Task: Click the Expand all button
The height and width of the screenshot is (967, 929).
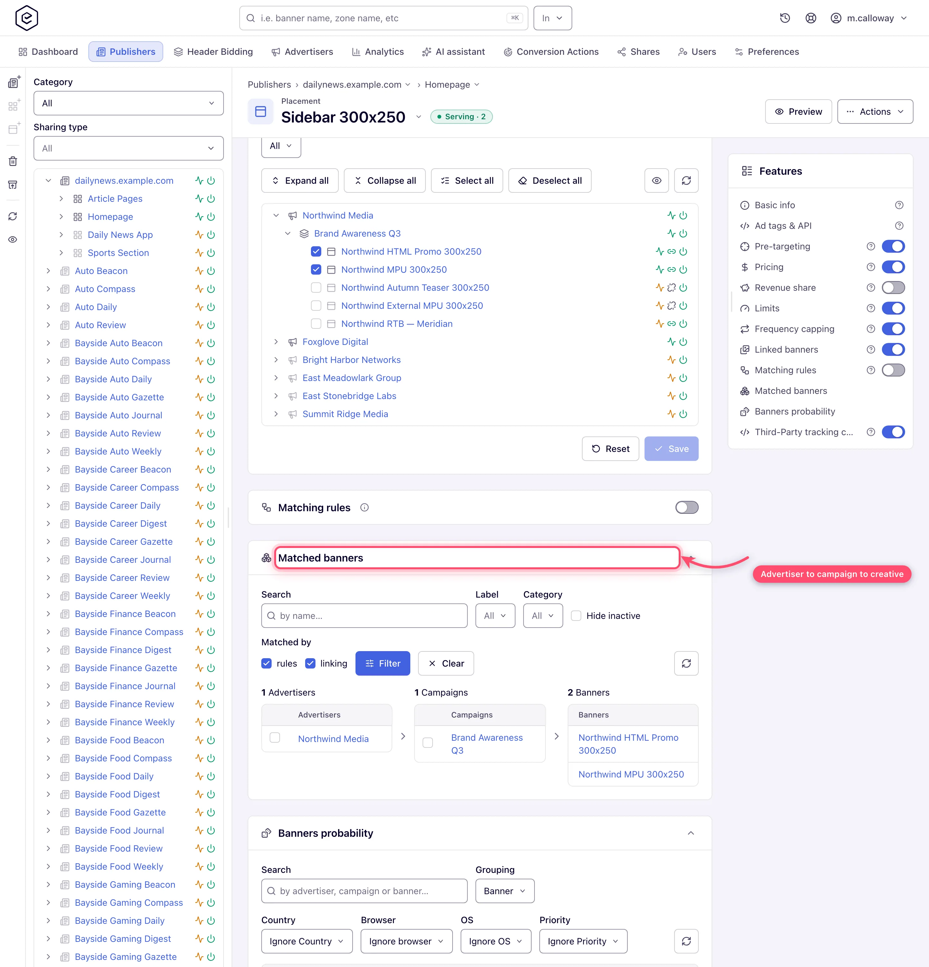Action: point(300,181)
